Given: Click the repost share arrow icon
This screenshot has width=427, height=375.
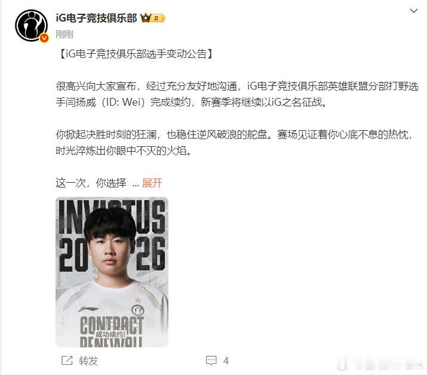Looking at the screenshot, I should click(x=67, y=361).
